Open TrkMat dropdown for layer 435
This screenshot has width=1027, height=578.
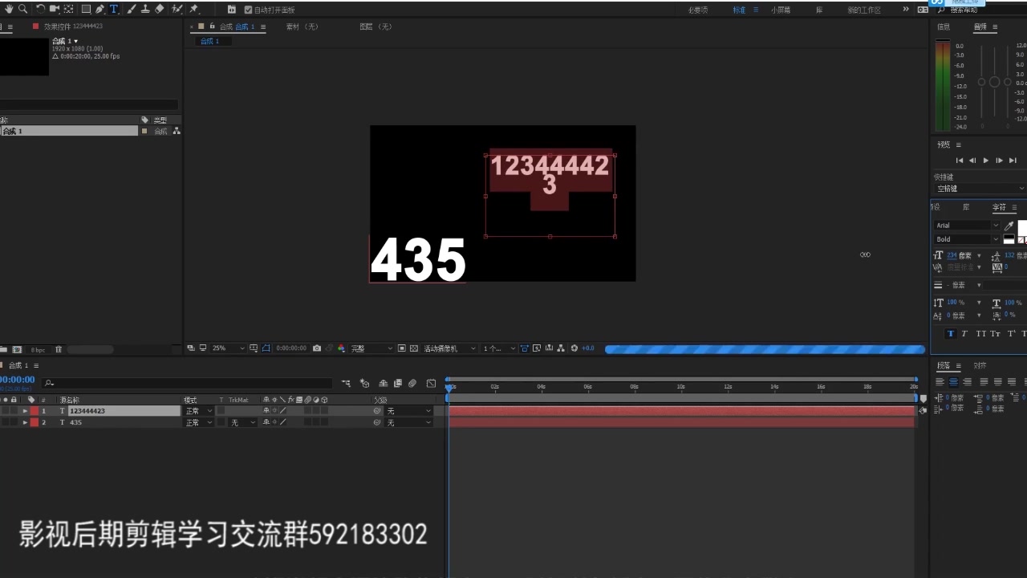pyautogui.click(x=243, y=422)
